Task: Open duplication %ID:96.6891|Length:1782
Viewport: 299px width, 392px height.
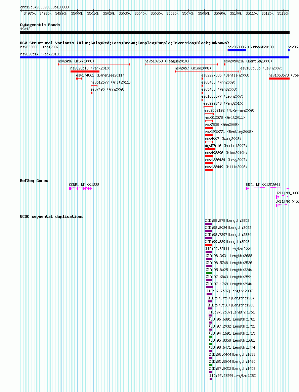Action: pyautogui.click(x=232, y=319)
